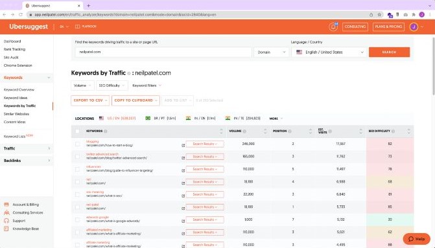The image size is (435, 248).
Task: Expand the Traffic section in sidebar
Action: [27, 148]
